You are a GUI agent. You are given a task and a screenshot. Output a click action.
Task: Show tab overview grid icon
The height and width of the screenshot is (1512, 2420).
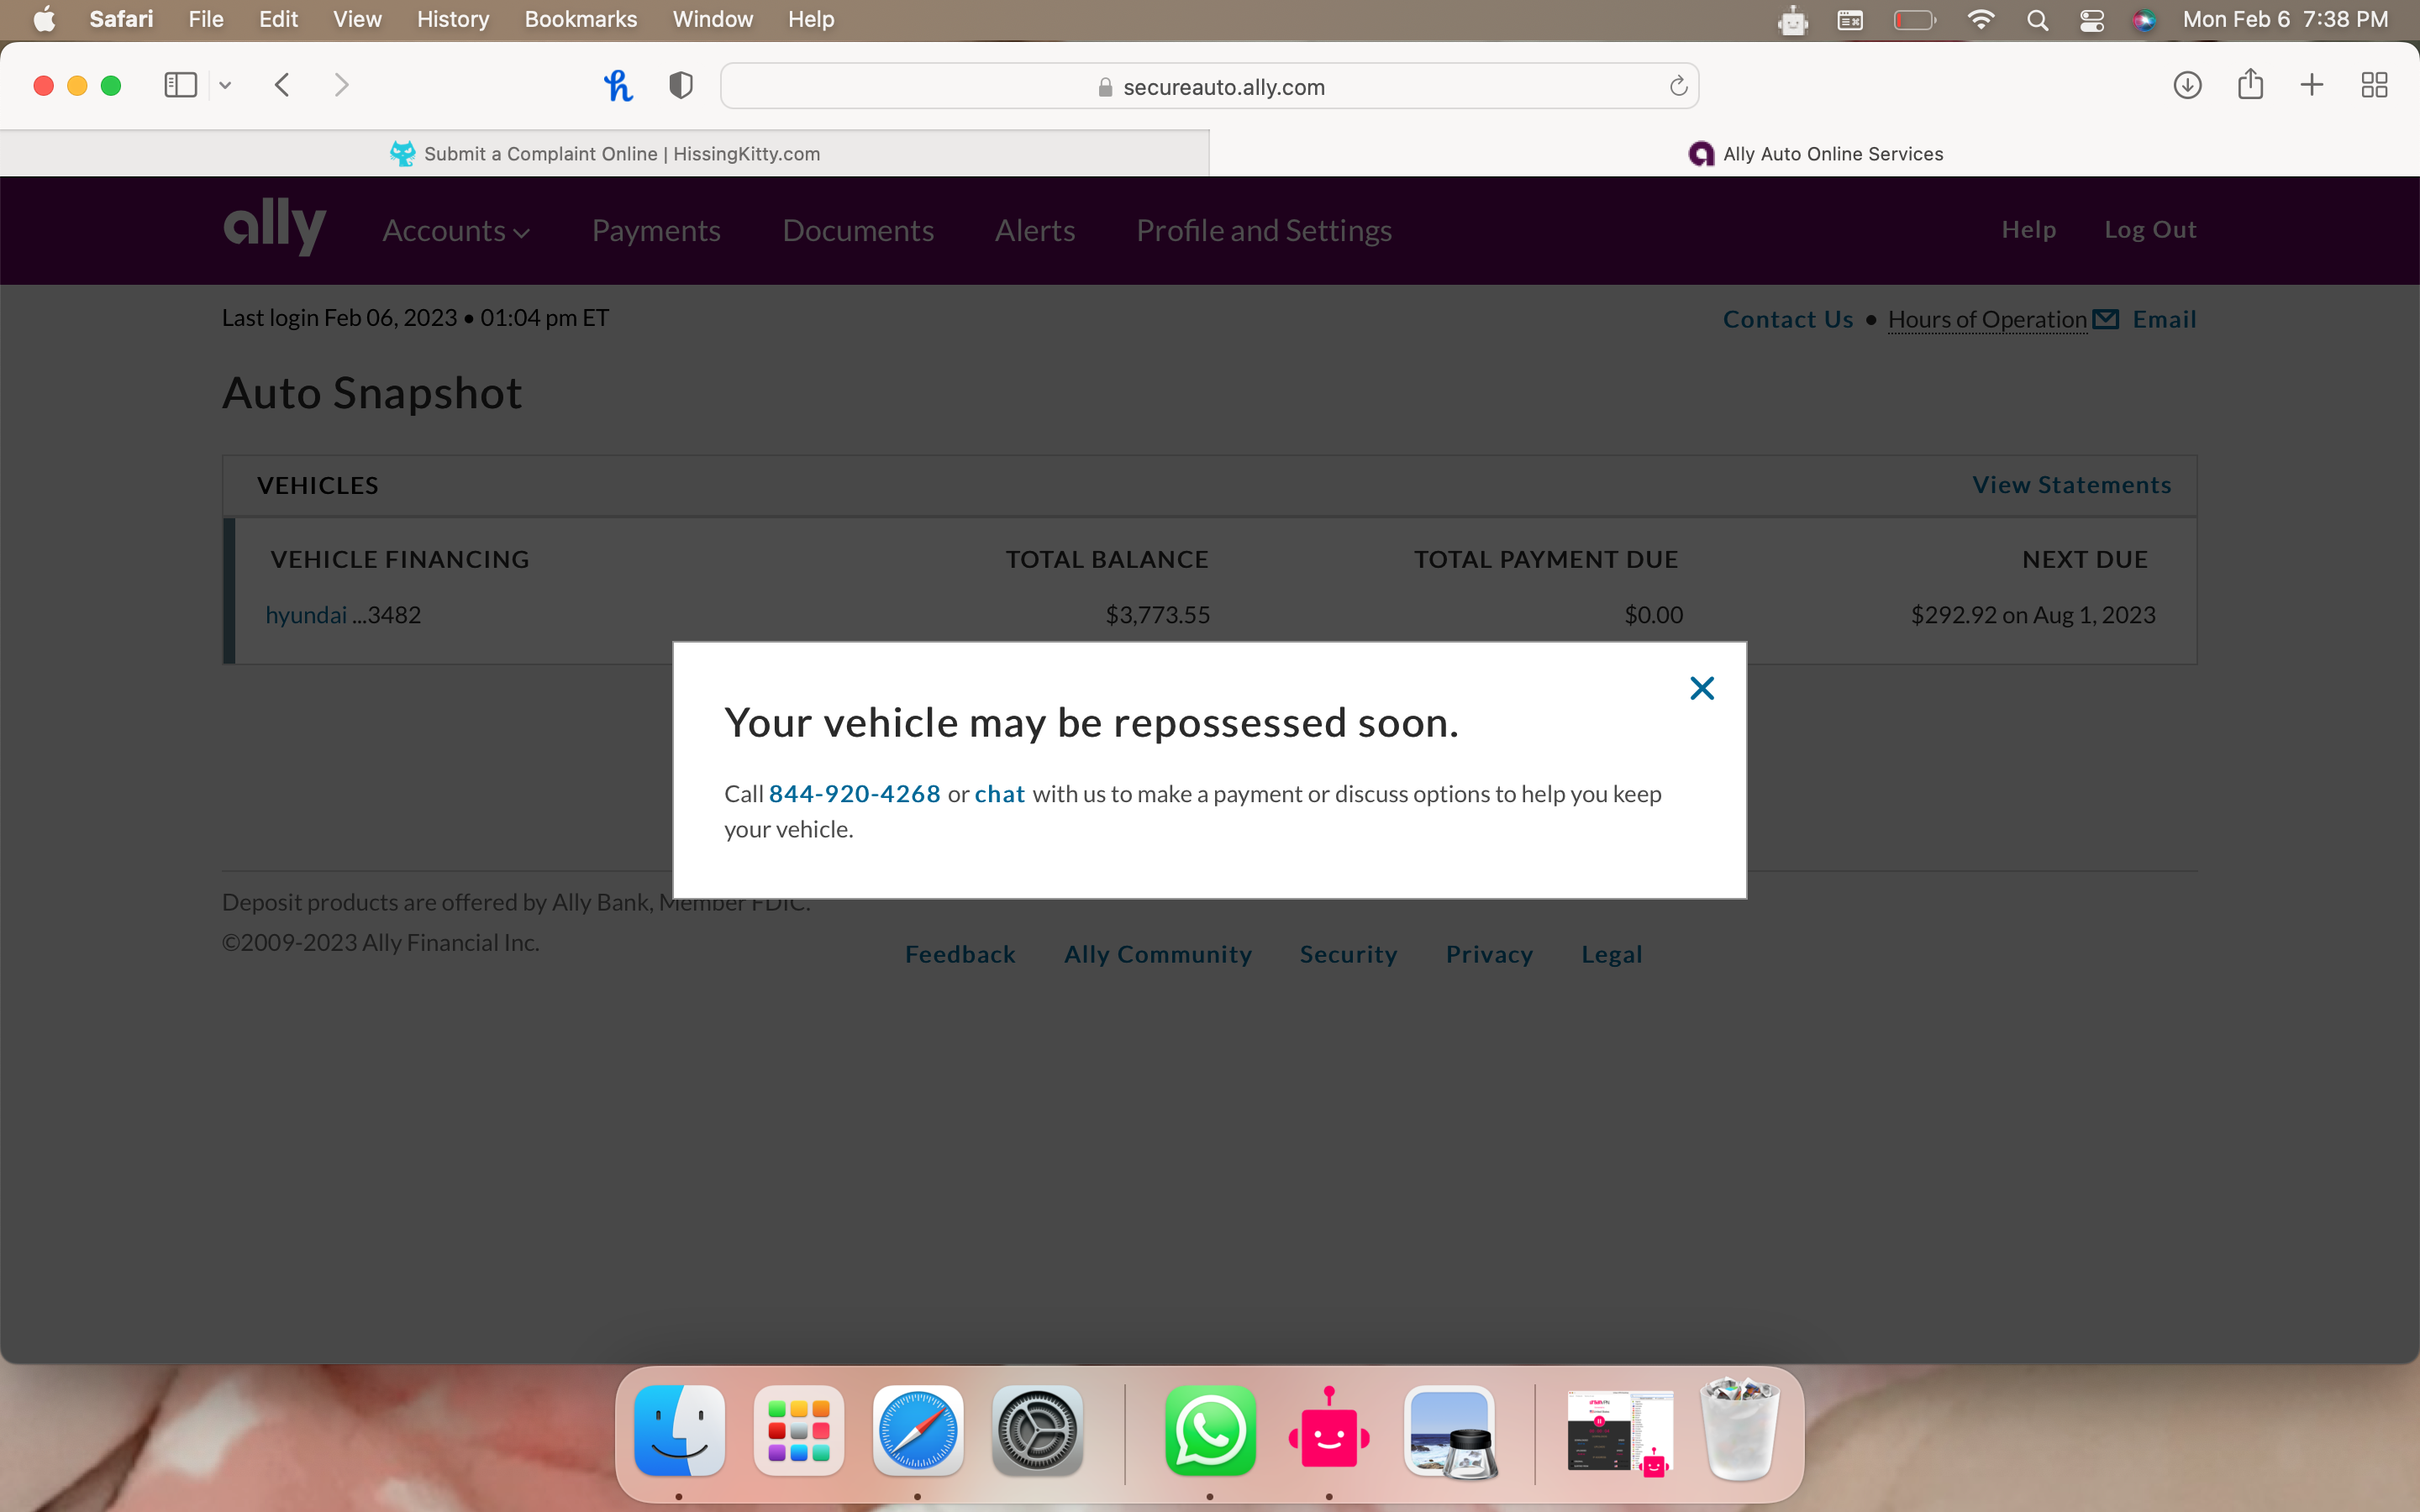tap(2374, 85)
